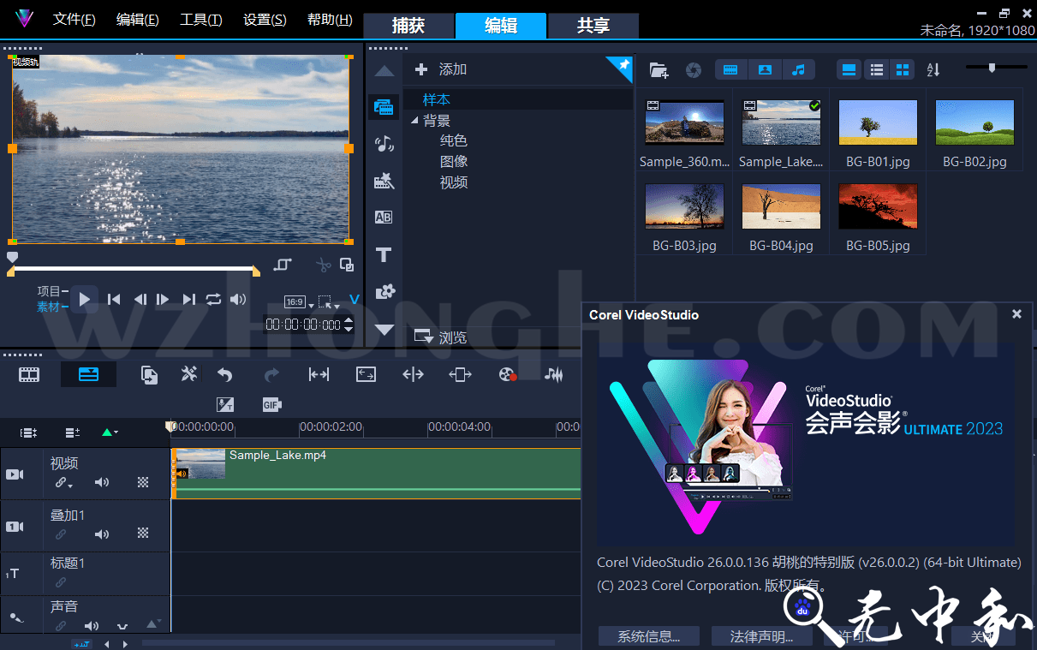
Task: Toggle repeat playback in the player
Action: (x=213, y=299)
